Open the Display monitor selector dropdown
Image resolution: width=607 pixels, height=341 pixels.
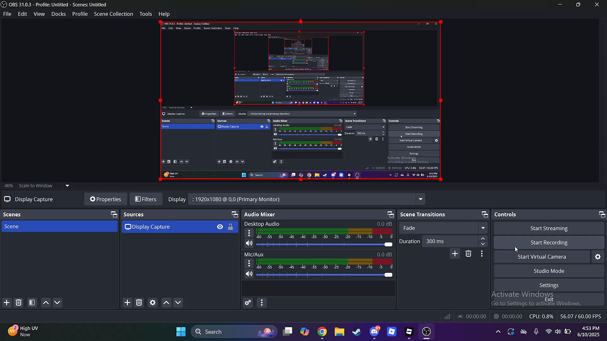[x=419, y=199]
